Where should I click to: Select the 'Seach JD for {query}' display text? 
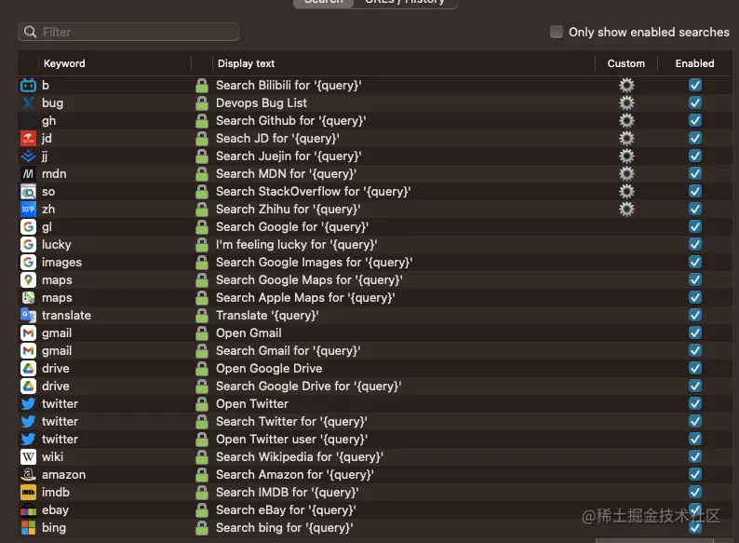[277, 139]
